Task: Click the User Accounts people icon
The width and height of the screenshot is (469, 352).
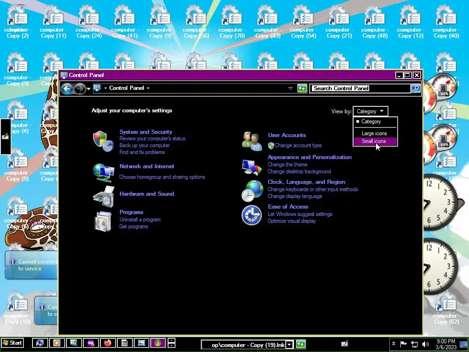Action: (x=252, y=141)
